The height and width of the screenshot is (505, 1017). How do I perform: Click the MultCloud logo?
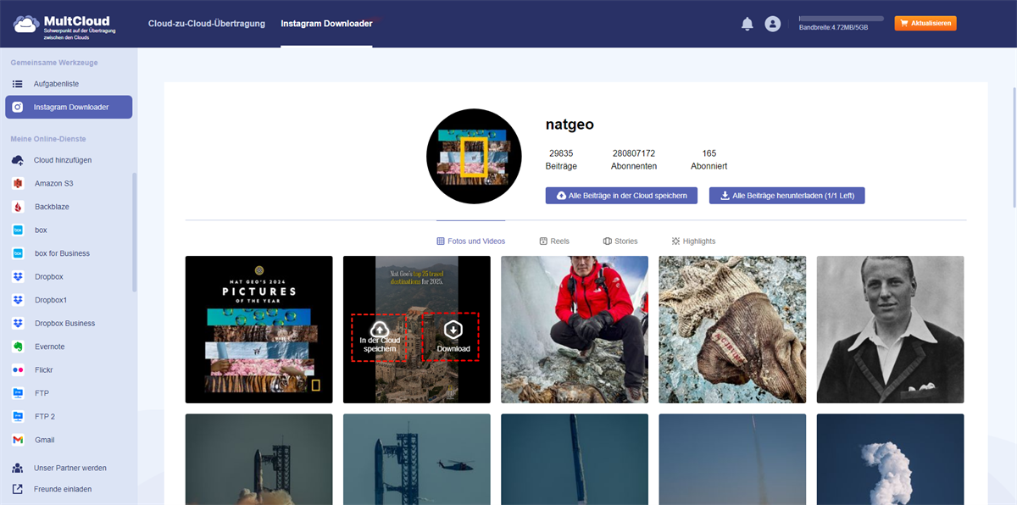point(64,25)
